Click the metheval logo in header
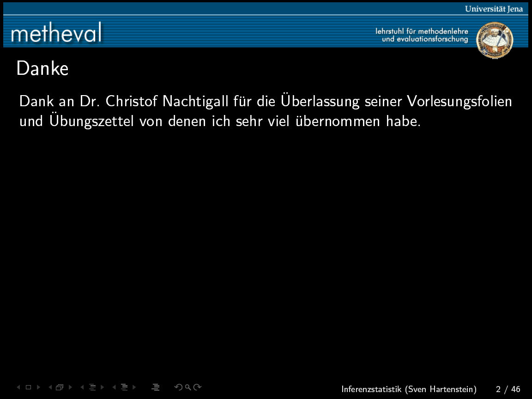This screenshot has height=399, width=532. 56,33
